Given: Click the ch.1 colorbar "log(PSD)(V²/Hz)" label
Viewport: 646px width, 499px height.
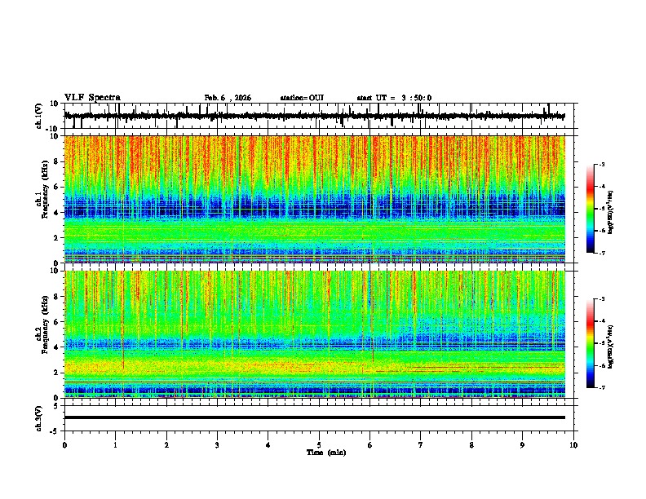Looking at the screenshot, I should 611,213.
